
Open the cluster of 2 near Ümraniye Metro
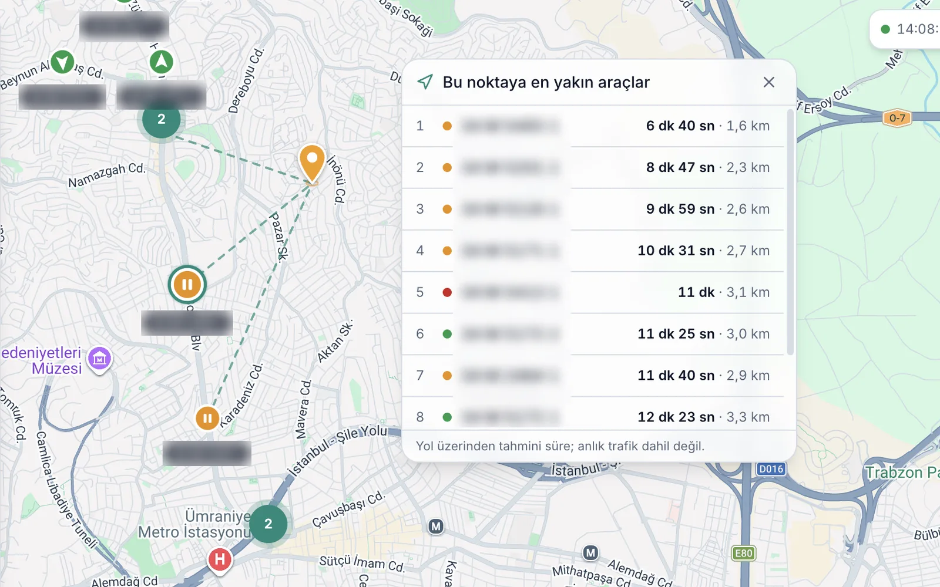pyautogui.click(x=268, y=524)
